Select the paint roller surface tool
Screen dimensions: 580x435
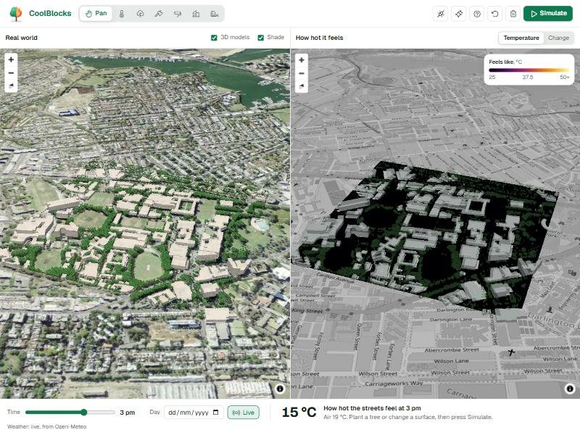[x=178, y=14]
